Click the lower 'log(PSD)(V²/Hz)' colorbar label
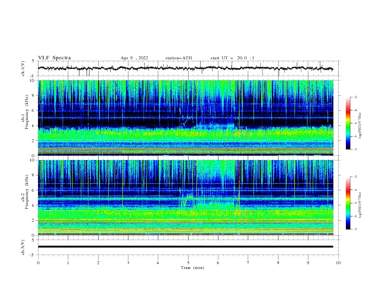 (360, 205)
